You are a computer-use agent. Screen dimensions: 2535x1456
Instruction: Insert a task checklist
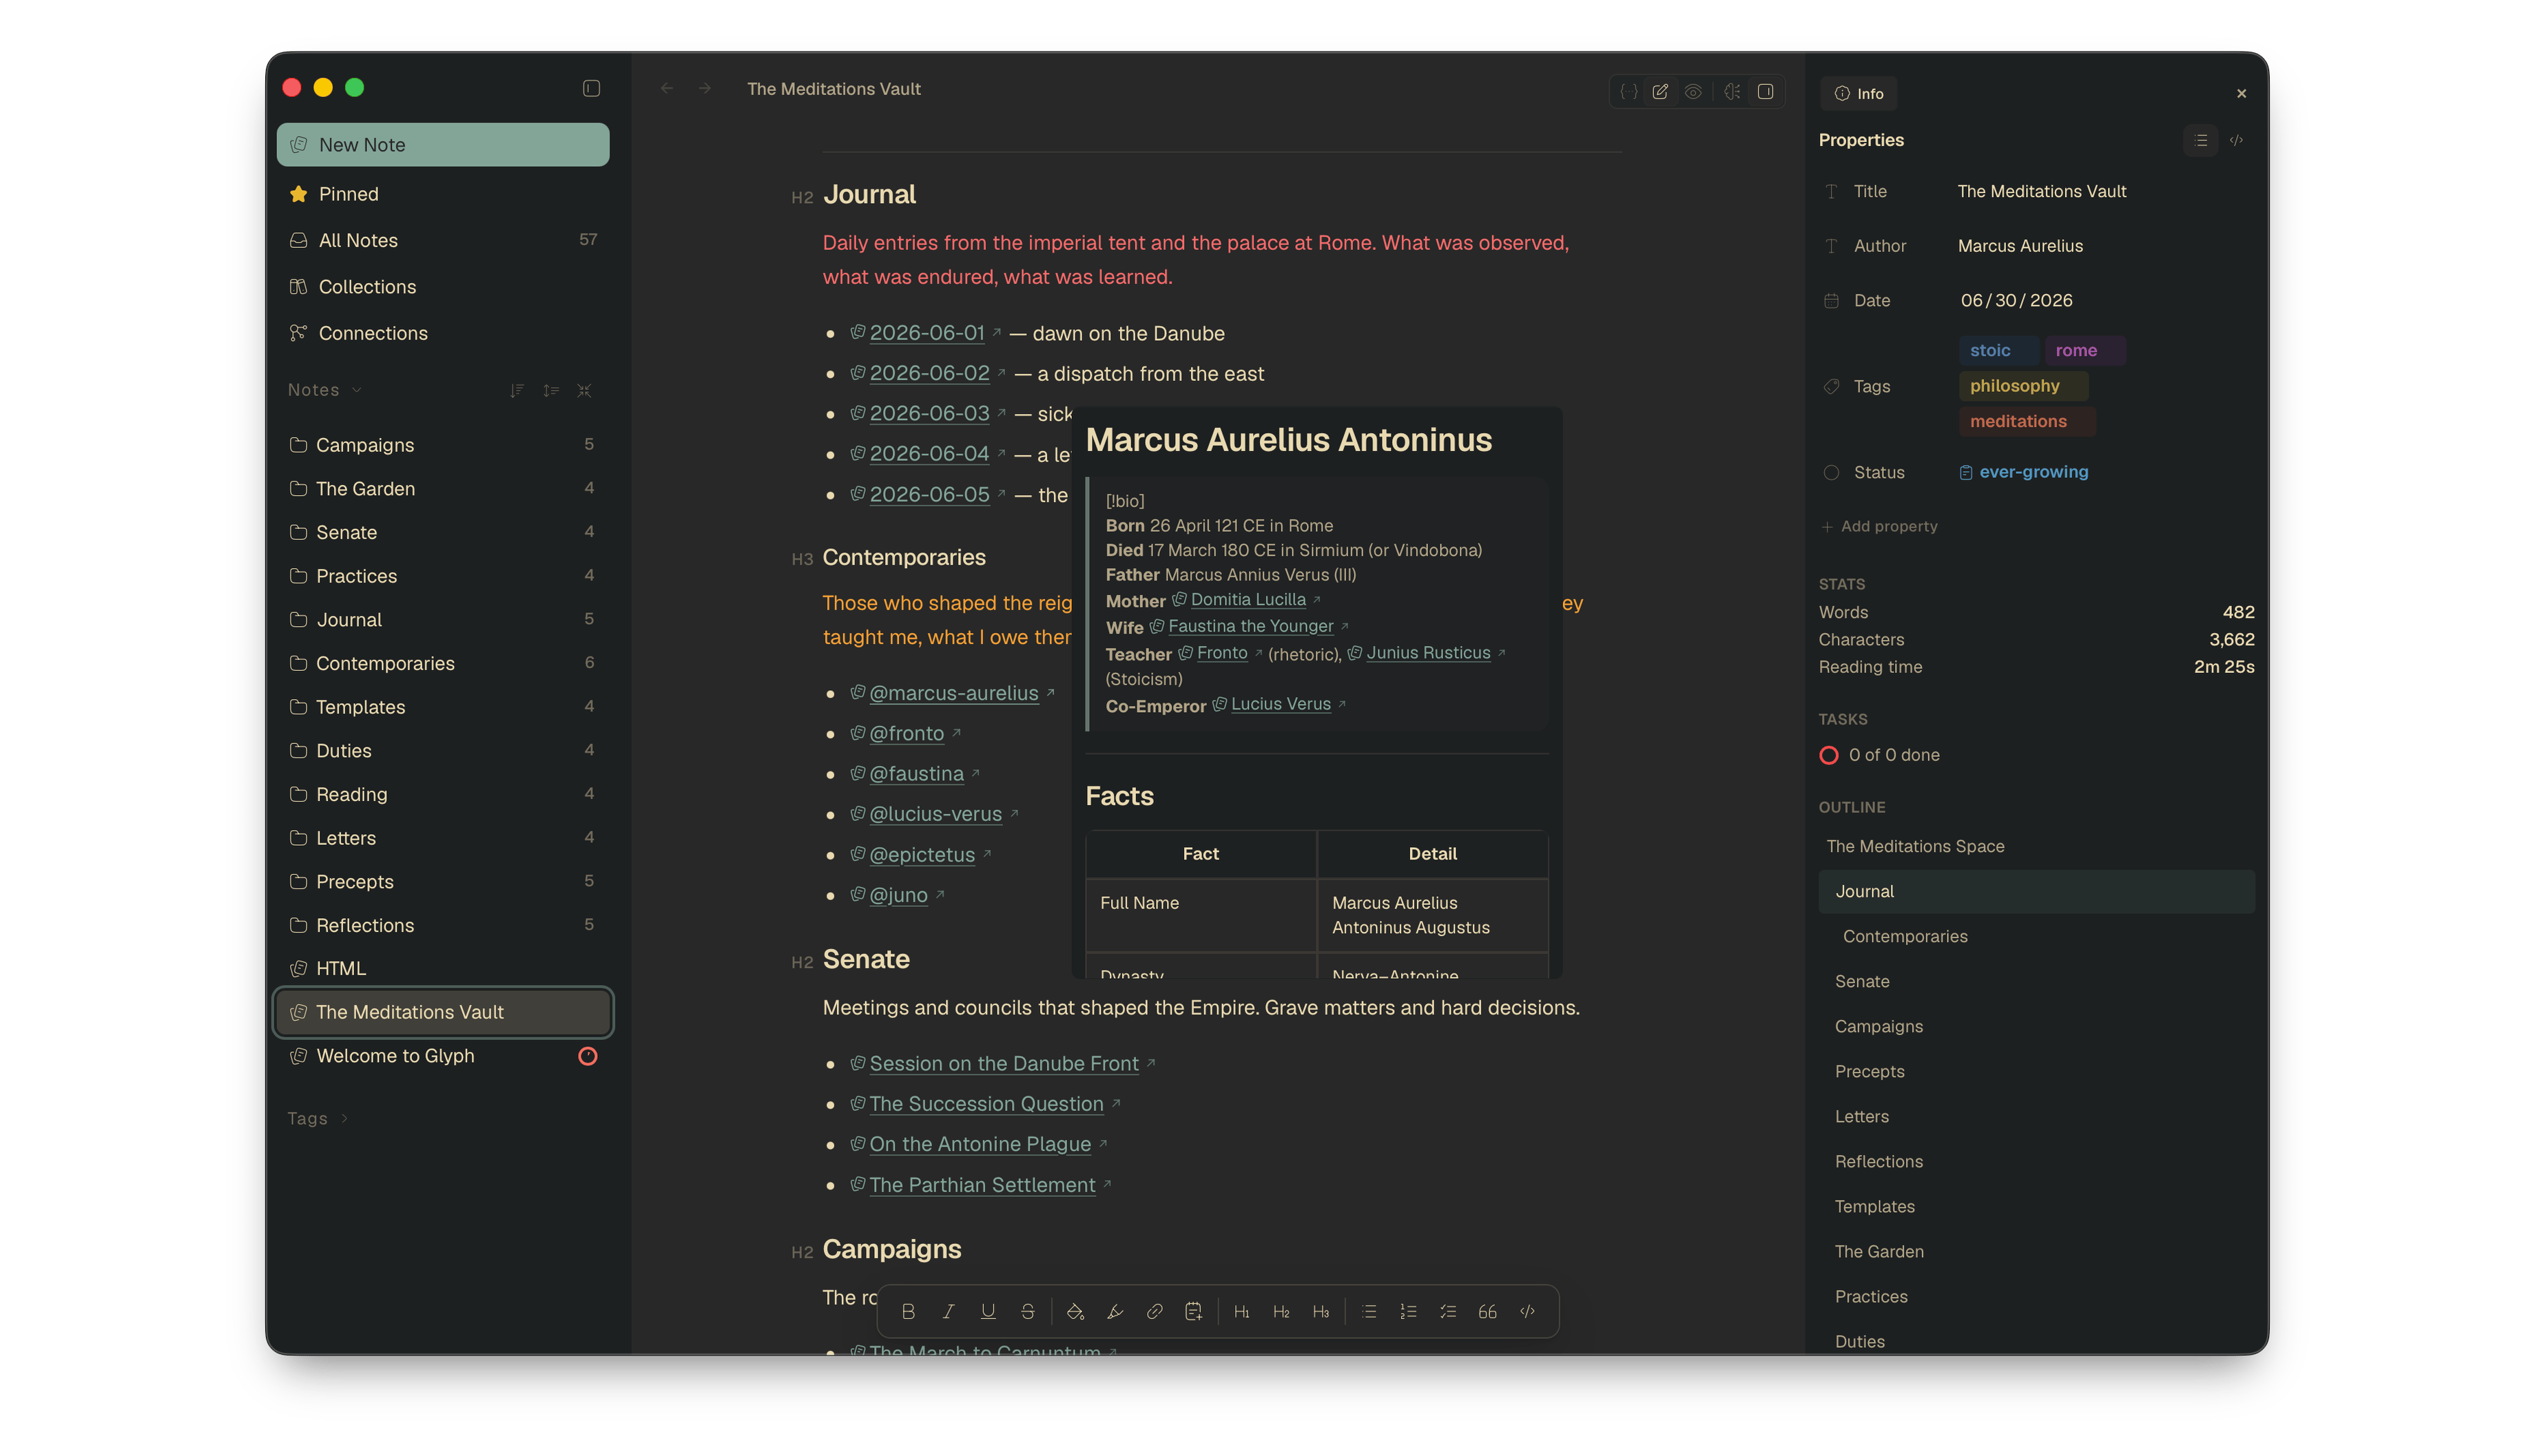(1447, 1311)
